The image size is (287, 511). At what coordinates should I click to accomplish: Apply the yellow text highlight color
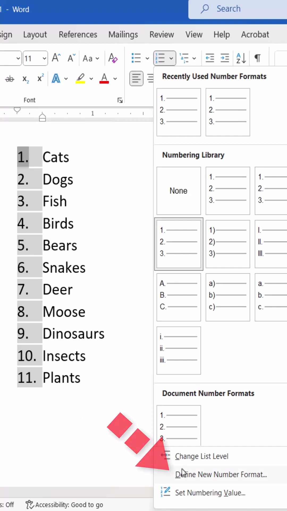[81, 79]
